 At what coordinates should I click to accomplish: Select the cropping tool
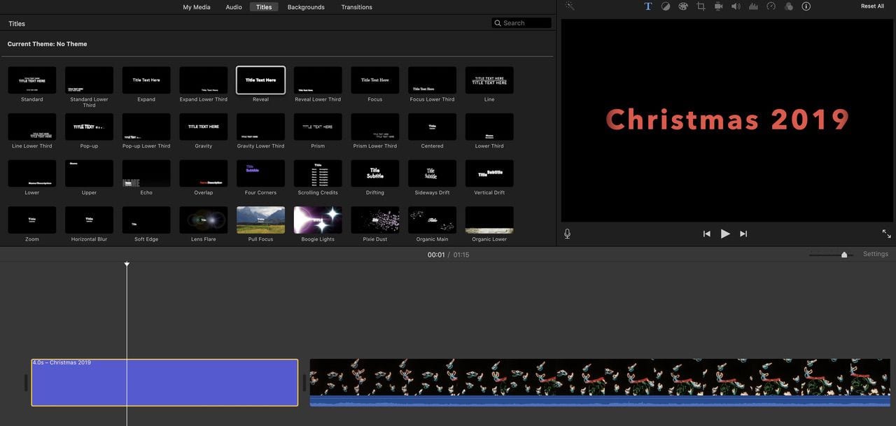coord(701,6)
